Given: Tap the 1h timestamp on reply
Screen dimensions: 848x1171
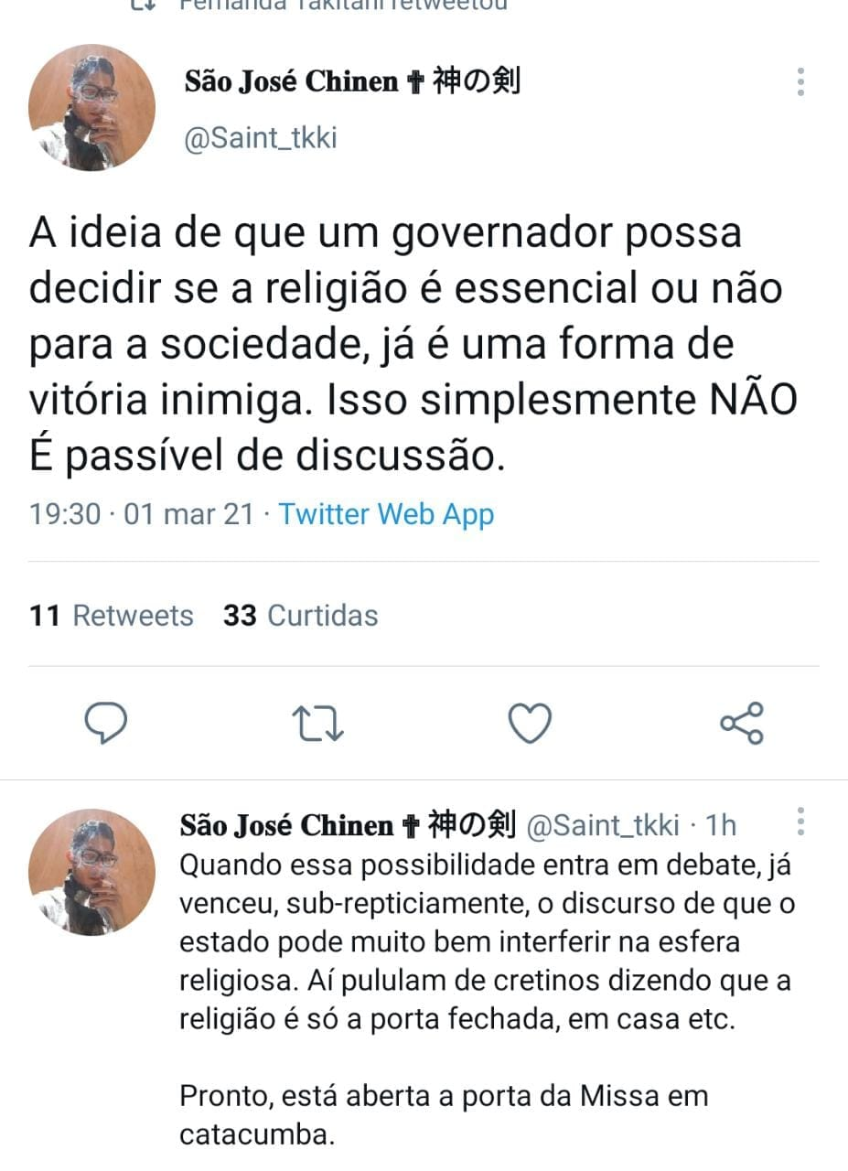Looking at the screenshot, I should (720, 825).
